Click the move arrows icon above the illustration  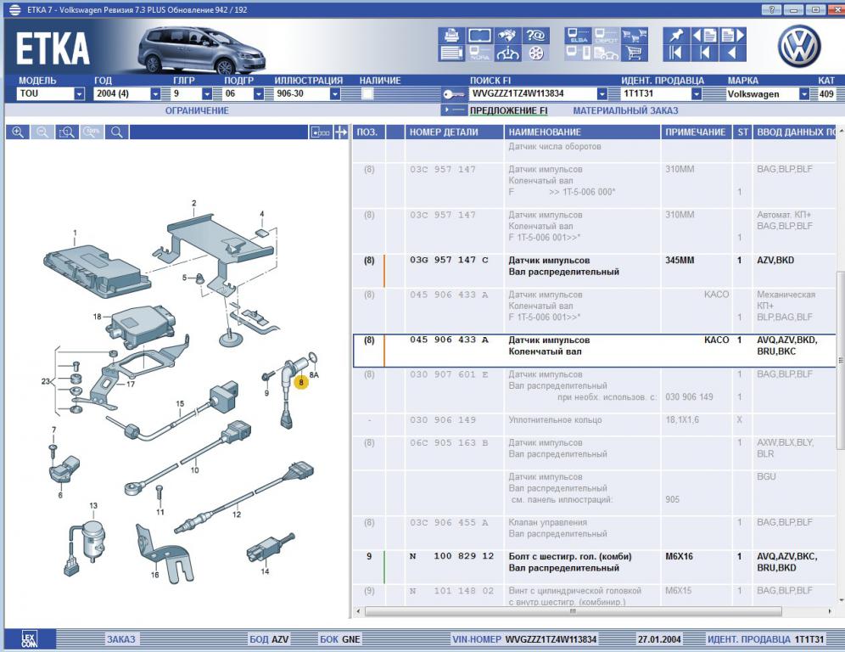coord(340,132)
